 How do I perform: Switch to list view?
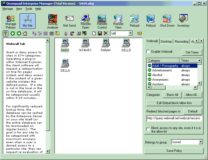coord(46,33)
